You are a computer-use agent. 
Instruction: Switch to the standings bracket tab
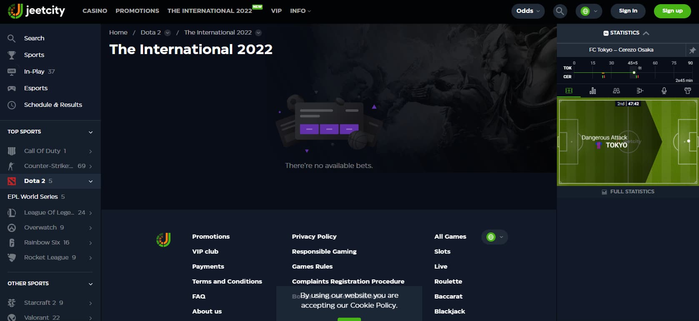640,91
